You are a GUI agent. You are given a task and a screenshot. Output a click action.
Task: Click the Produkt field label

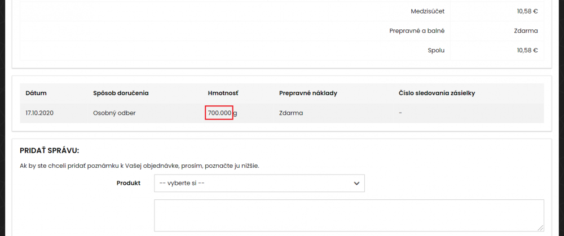click(129, 183)
